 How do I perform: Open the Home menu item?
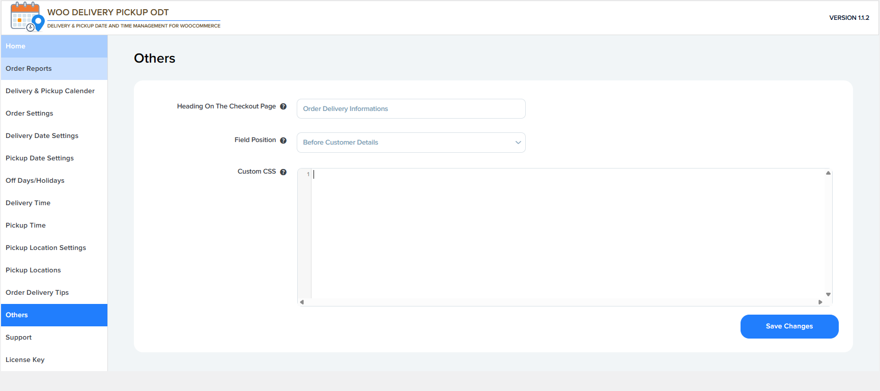coord(54,46)
